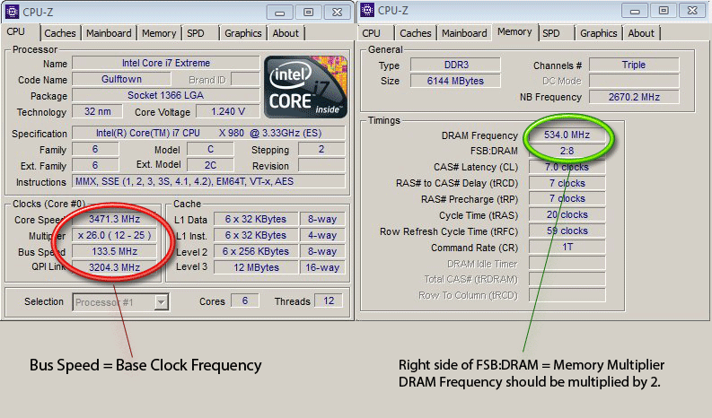Click the memory Type value DDR3
Viewport: 712px width, 418px height.
455,65
